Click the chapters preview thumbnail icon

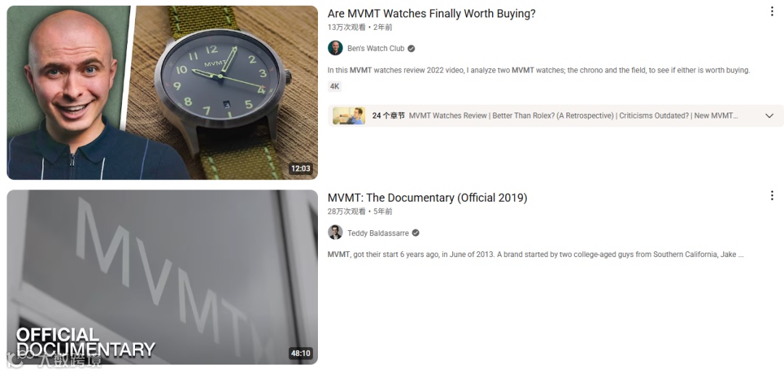tap(349, 115)
